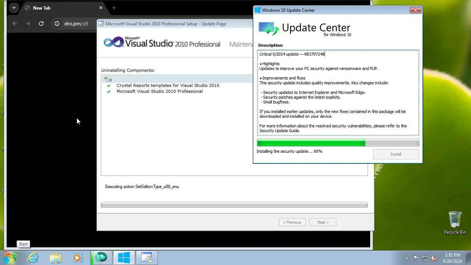Select Microsoft Visual Studio 2010 Professional component row
This screenshot has height=265, width=471.
pyautogui.click(x=160, y=91)
